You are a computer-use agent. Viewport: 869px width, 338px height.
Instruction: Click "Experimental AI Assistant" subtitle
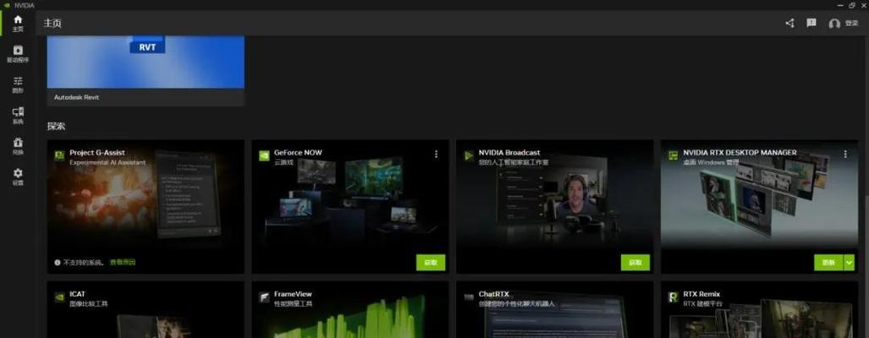coord(107,162)
